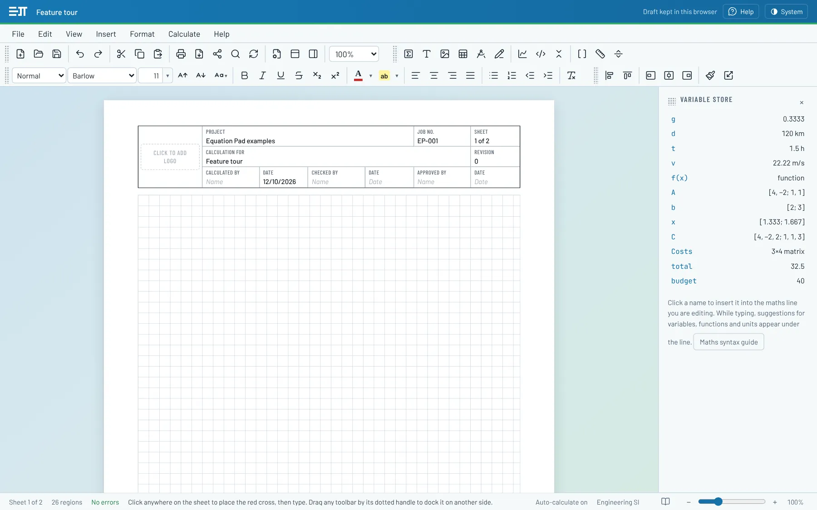Toggle italic formatting
Image resolution: width=817 pixels, height=510 pixels.
pos(263,75)
